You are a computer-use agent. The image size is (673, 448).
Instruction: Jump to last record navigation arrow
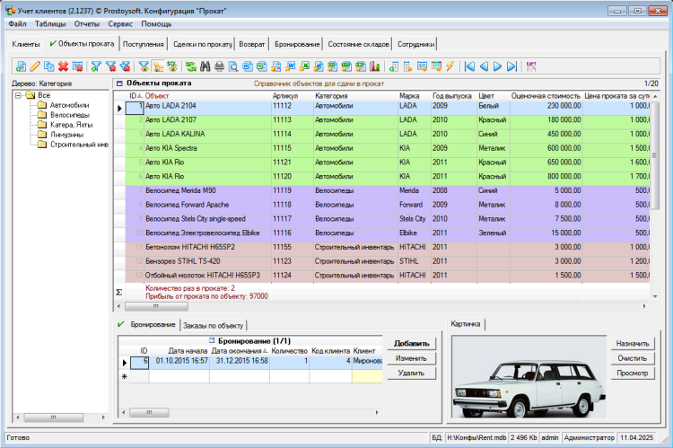point(511,66)
